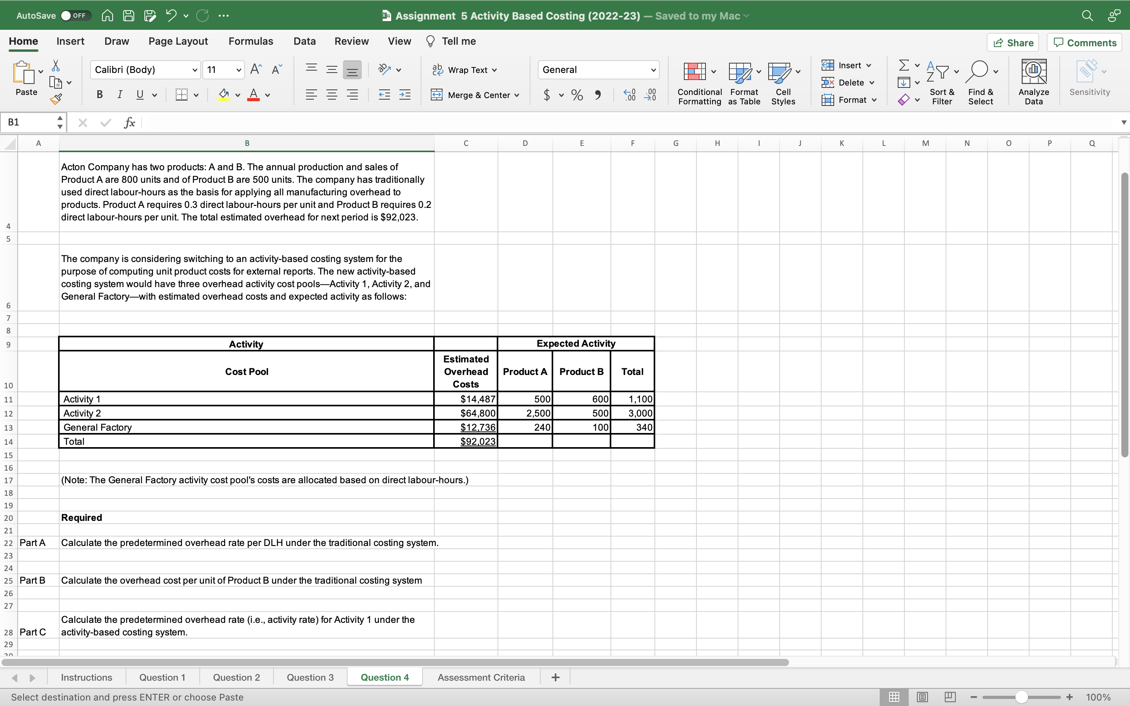The height and width of the screenshot is (706, 1130).
Task: Click the AutoSum icon
Action: pos(904,65)
